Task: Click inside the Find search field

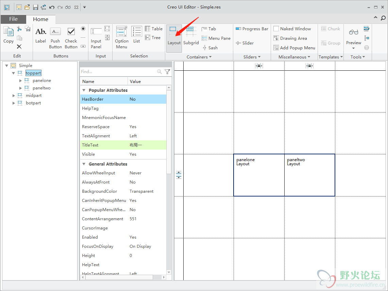Action: point(118,72)
